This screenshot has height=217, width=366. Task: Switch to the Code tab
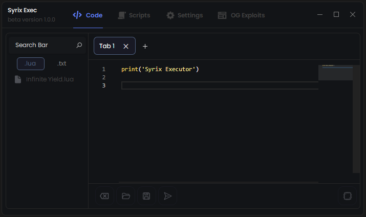[x=88, y=15]
